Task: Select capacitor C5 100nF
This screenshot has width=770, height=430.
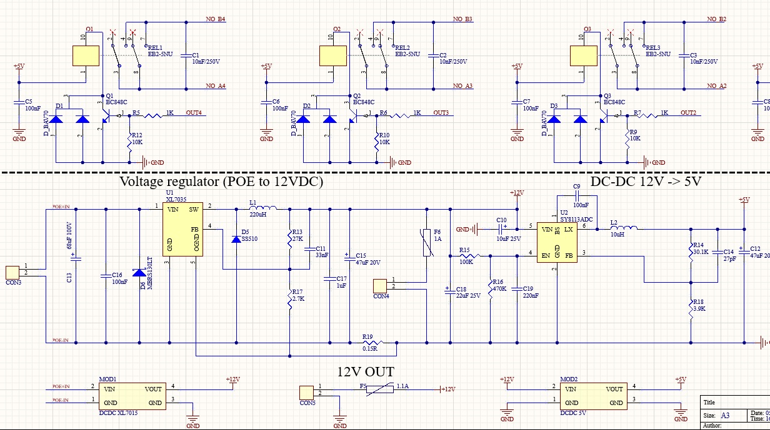Action: point(19,103)
